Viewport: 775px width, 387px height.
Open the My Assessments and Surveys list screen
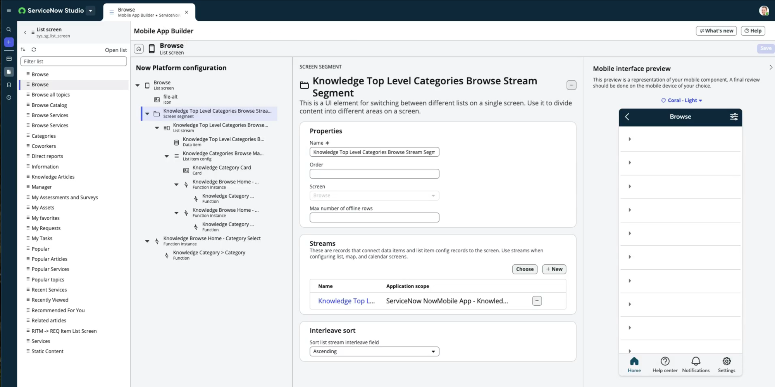pos(65,197)
